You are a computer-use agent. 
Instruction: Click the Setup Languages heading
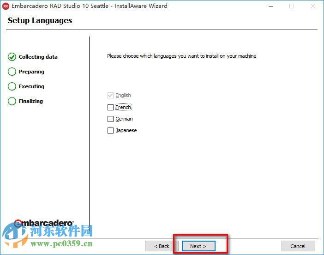pyautogui.click(x=40, y=20)
